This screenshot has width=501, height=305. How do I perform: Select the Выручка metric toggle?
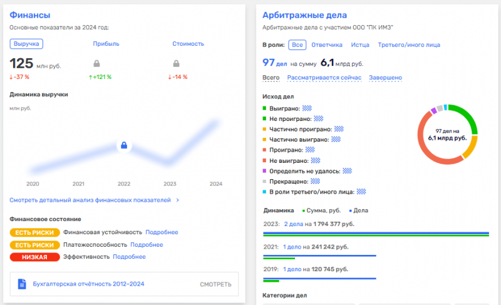[x=26, y=44]
